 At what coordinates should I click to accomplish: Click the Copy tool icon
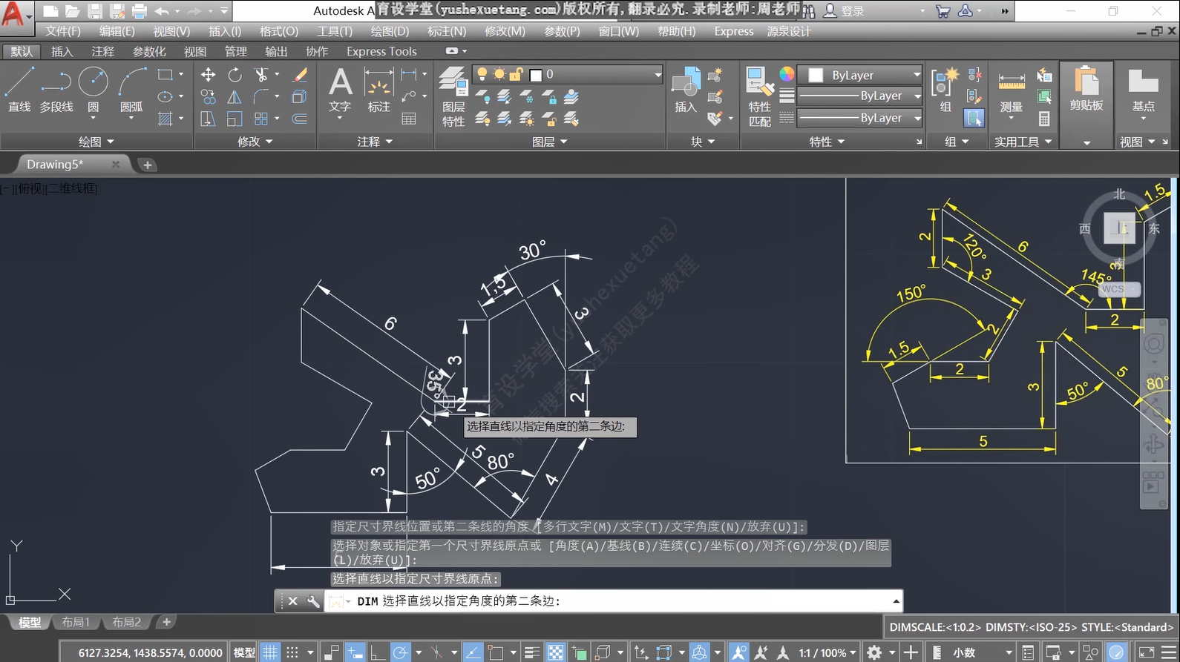coord(209,96)
